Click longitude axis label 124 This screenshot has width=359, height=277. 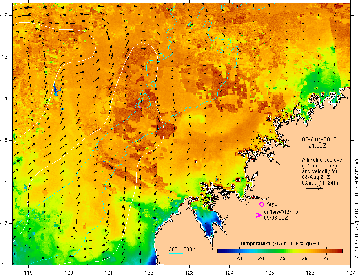coord(230,273)
